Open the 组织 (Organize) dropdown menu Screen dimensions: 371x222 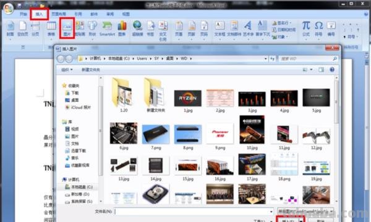(x=67, y=70)
